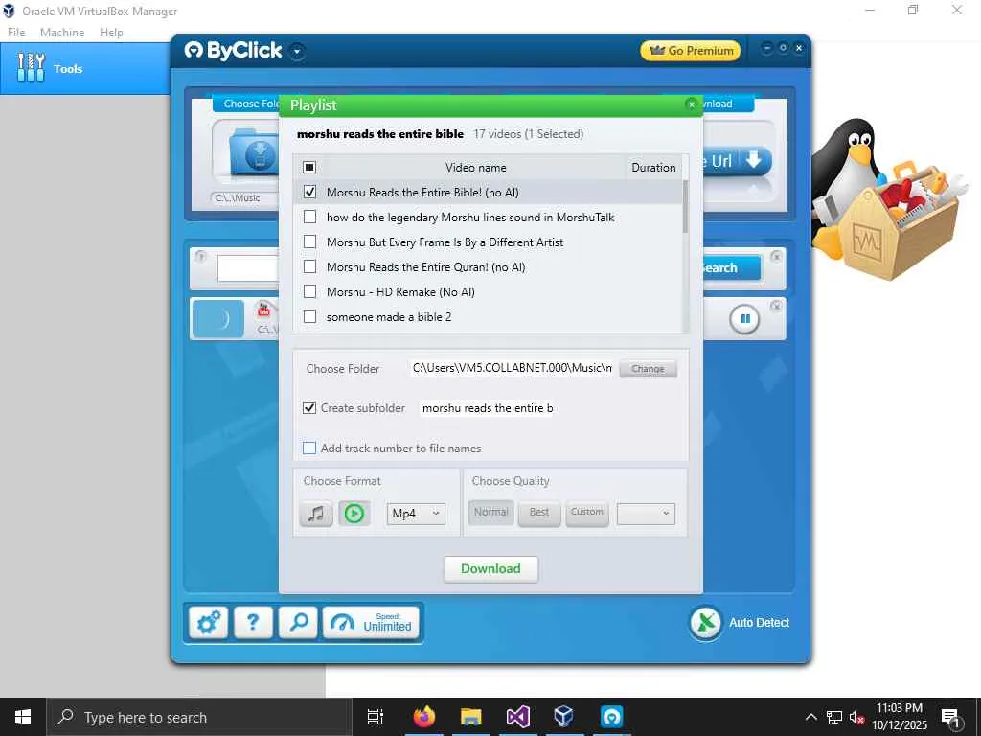
Task: Click the Choose Folder tab in ByClick
Action: tap(248, 103)
